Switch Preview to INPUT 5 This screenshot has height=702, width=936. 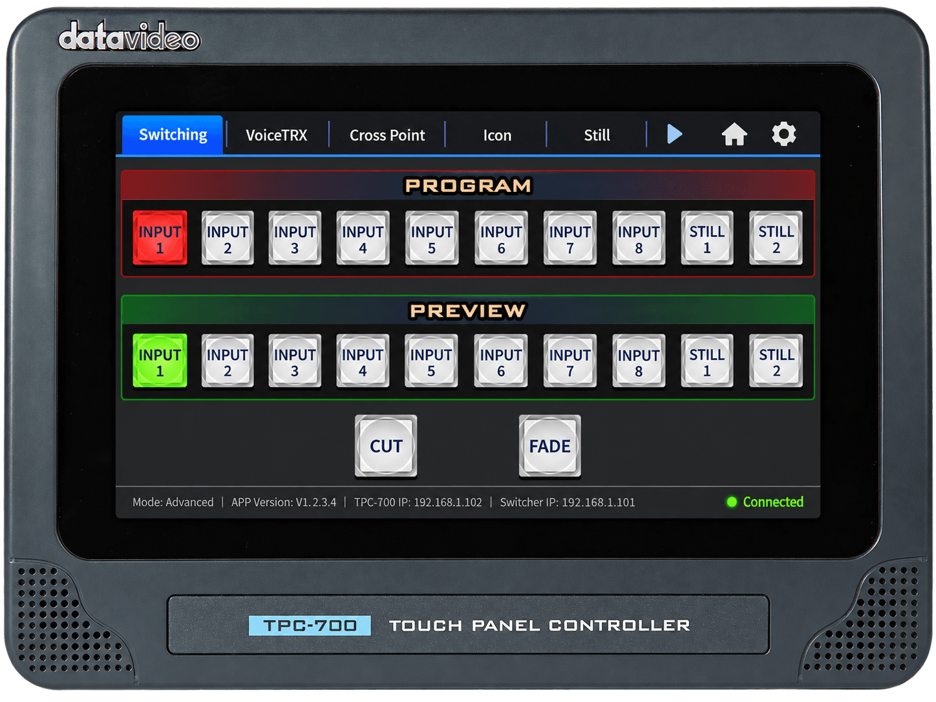click(x=431, y=361)
